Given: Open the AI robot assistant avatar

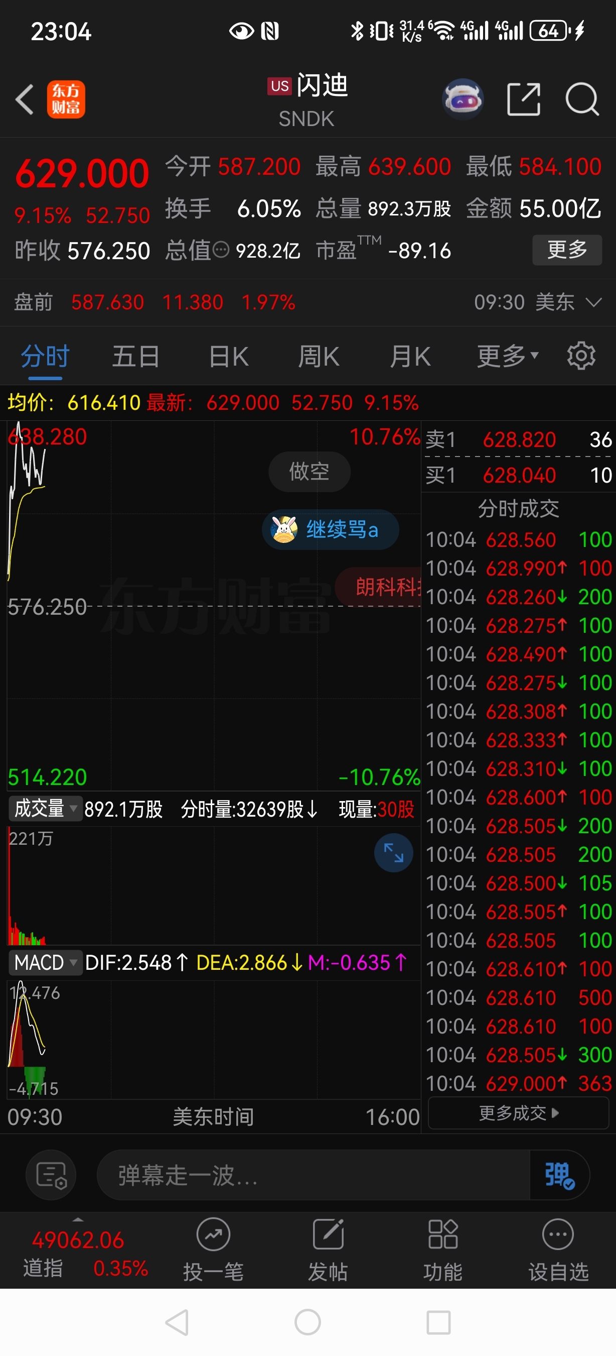Looking at the screenshot, I should [x=463, y=99].
